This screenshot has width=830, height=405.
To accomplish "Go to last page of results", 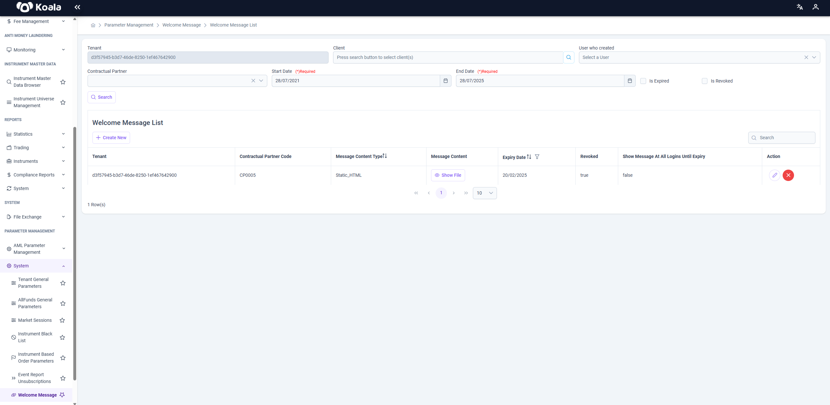I will 466,193.
